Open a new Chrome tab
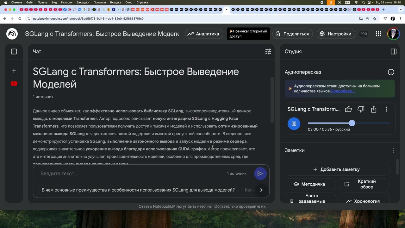 383,9
